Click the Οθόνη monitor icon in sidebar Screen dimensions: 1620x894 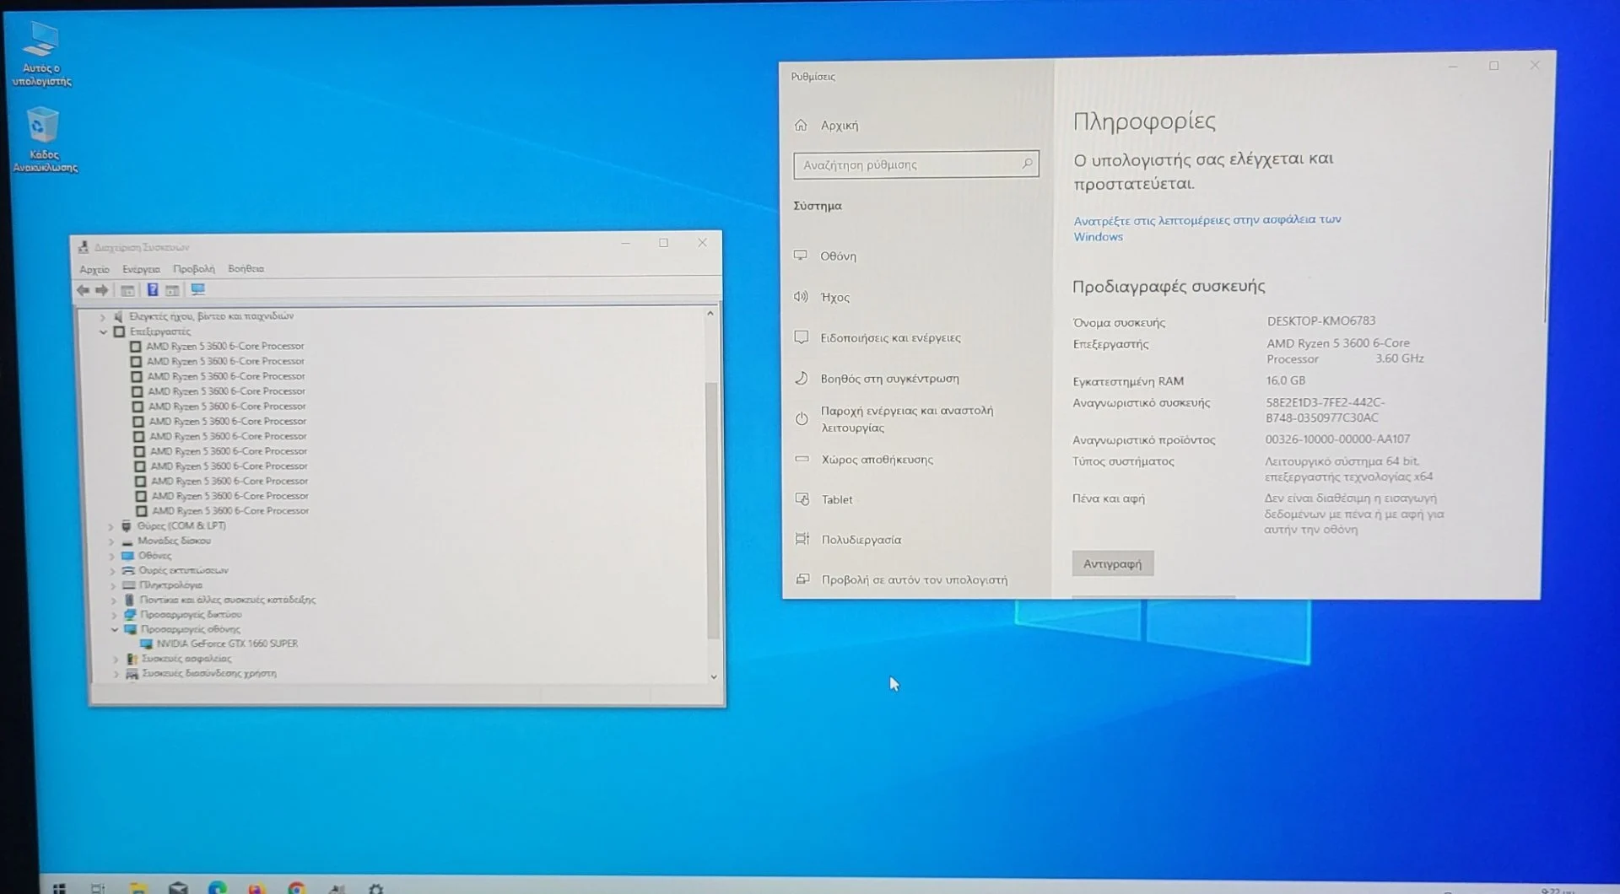pyautogui.click(x=801, y=256)
